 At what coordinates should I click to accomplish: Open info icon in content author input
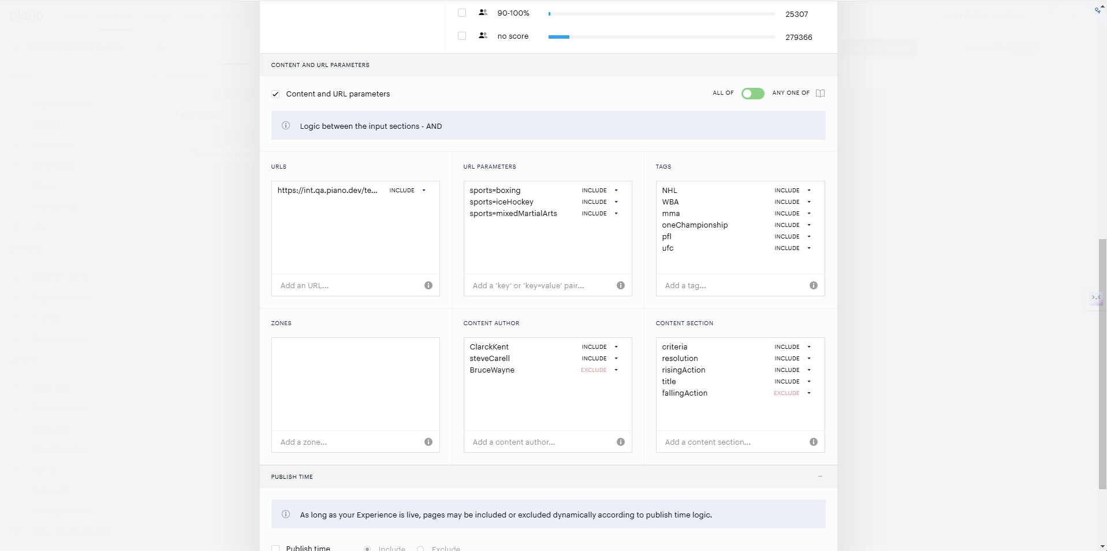(621, 442)
